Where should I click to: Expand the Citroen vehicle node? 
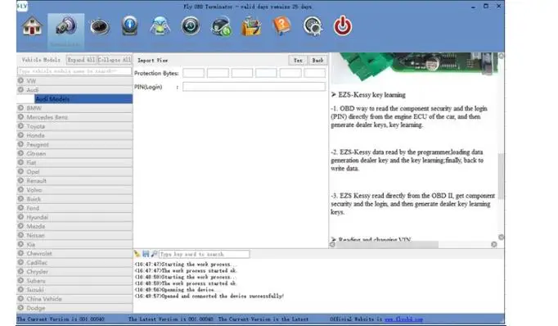click(20, 153)
